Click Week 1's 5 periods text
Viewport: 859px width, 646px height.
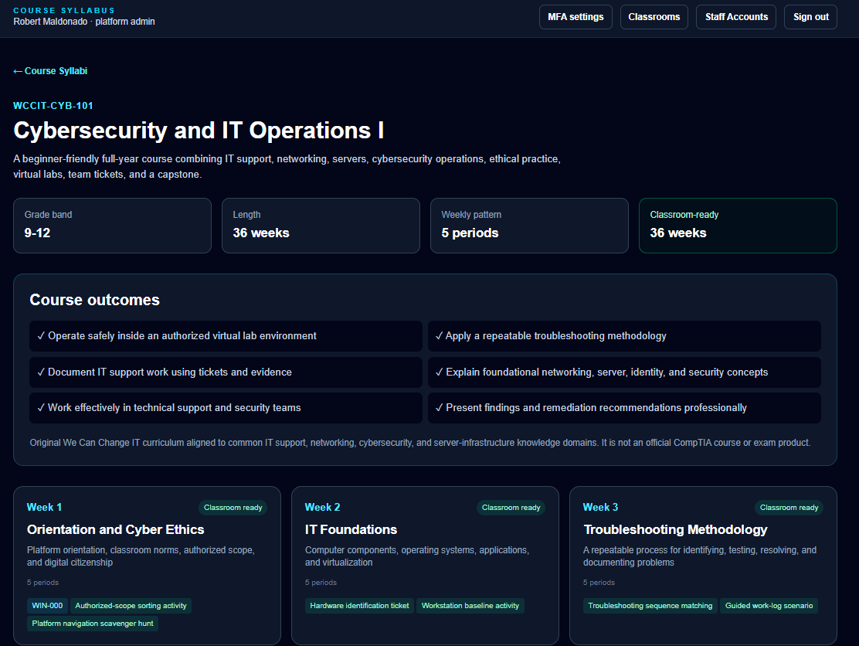(42, 583)
